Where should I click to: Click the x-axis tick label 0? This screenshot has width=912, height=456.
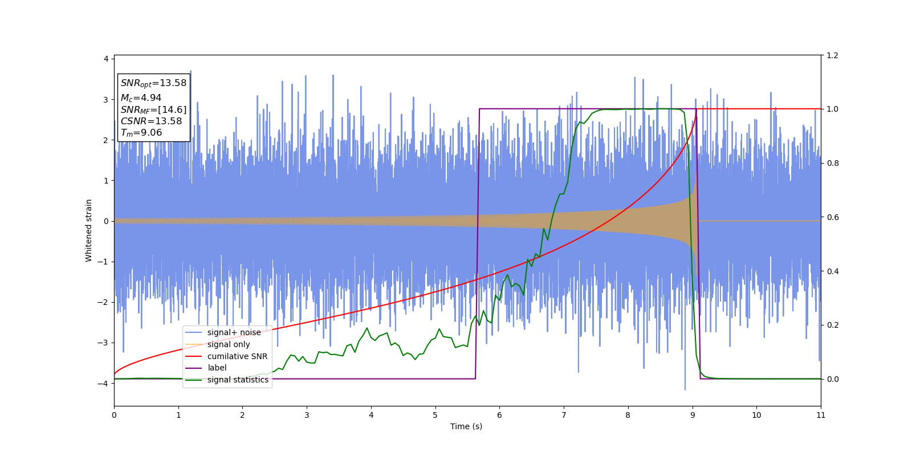(x=114, y=415)
